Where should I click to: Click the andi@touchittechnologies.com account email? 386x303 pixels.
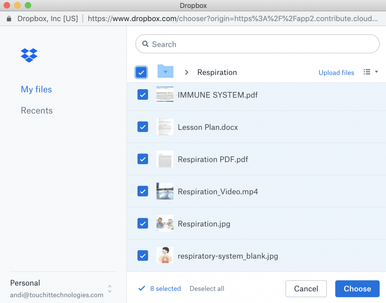point(57,295)
